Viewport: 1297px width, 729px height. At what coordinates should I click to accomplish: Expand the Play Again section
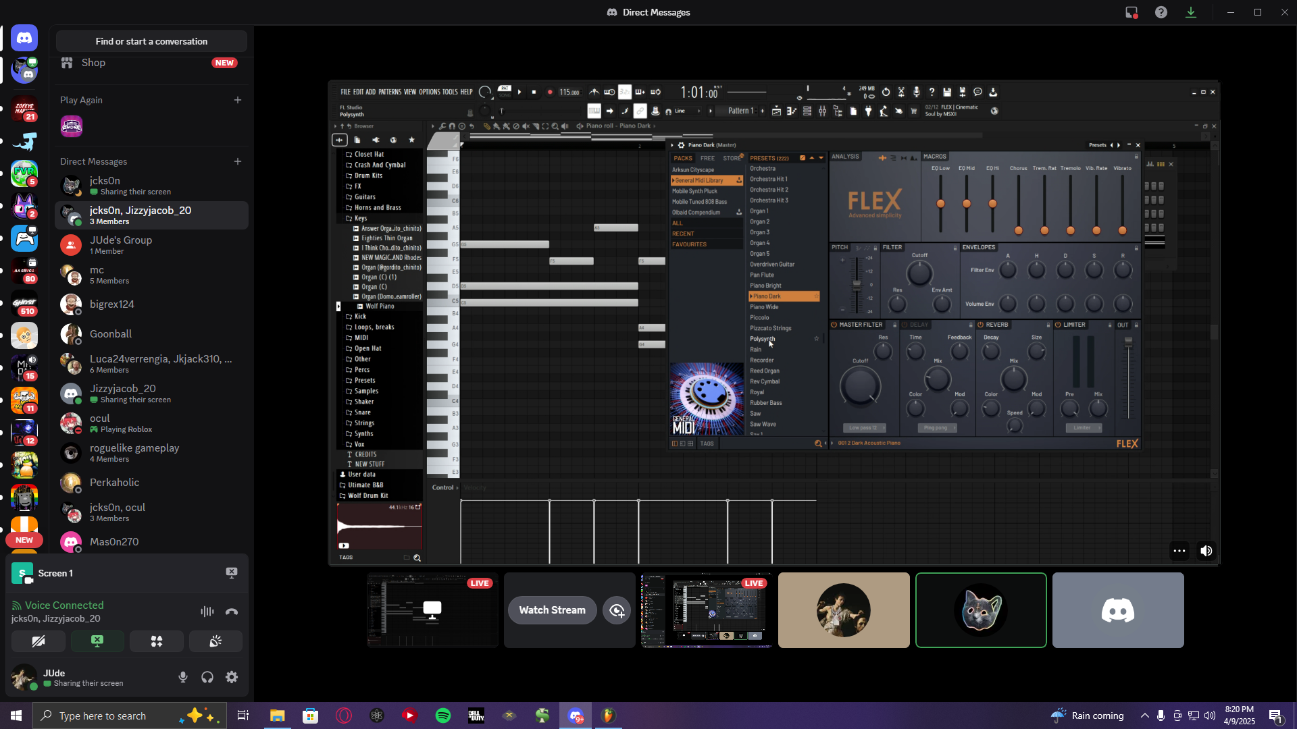(x=237, y=100)
